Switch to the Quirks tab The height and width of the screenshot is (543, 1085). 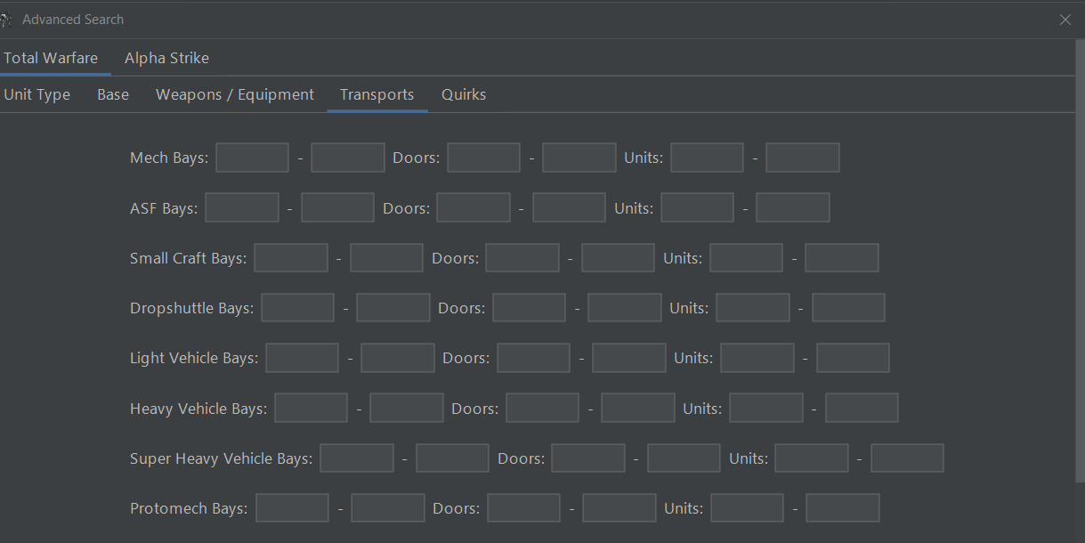pos(463,93)
